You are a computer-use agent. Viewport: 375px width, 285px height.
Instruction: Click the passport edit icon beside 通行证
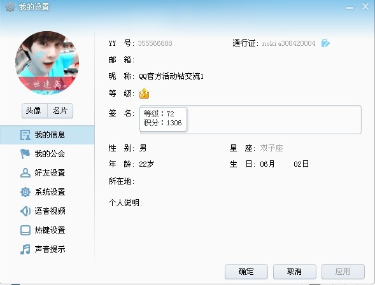tap(325, 43)
